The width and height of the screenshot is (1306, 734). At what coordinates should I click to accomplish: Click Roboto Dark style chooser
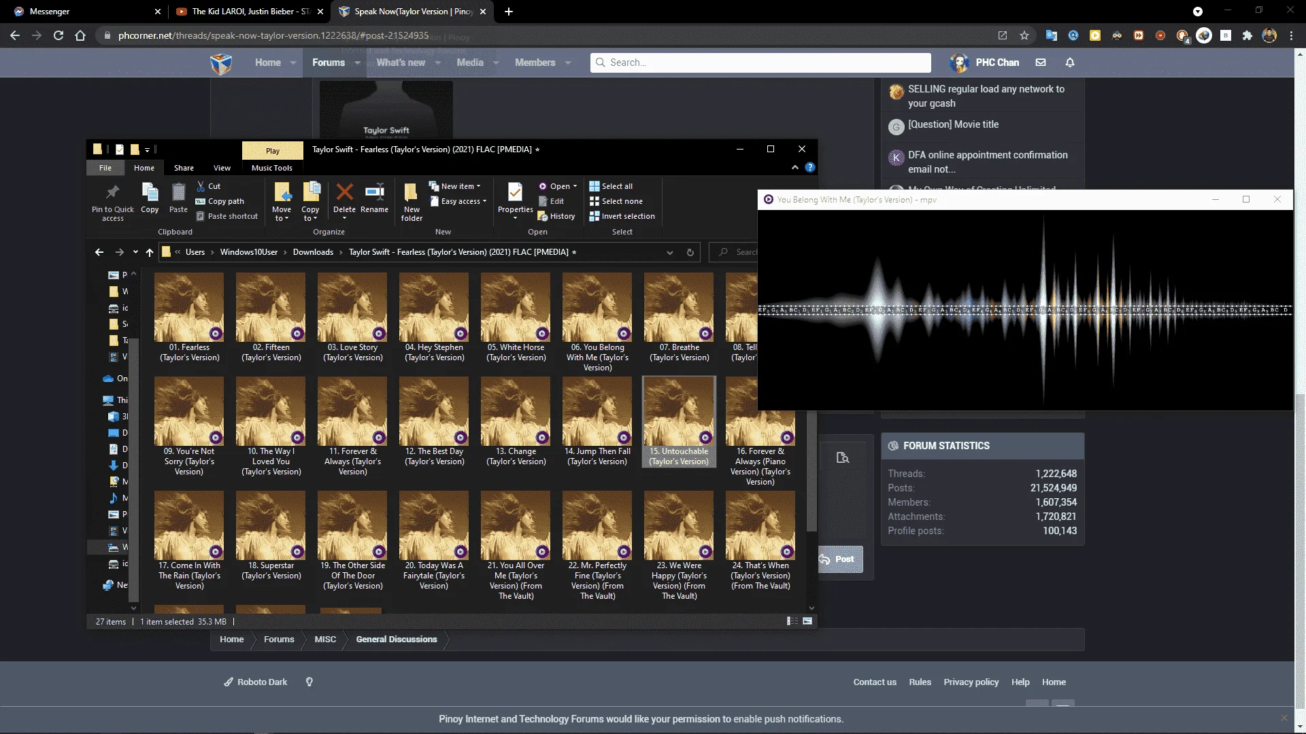[x=256, y=682]
